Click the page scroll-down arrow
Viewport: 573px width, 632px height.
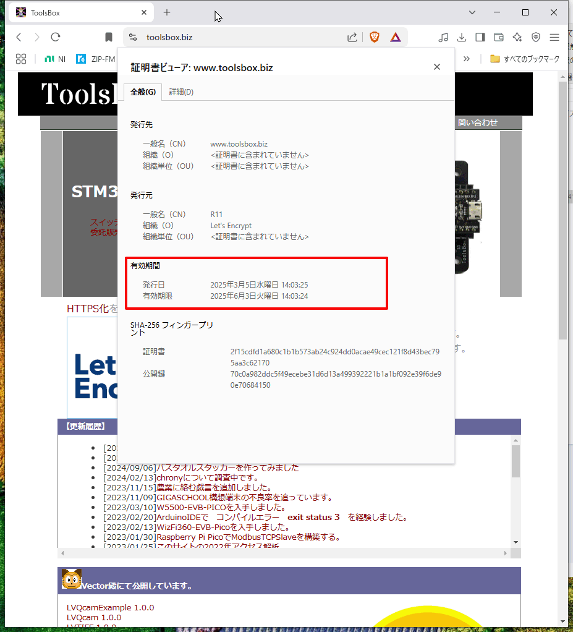point(562,621)
